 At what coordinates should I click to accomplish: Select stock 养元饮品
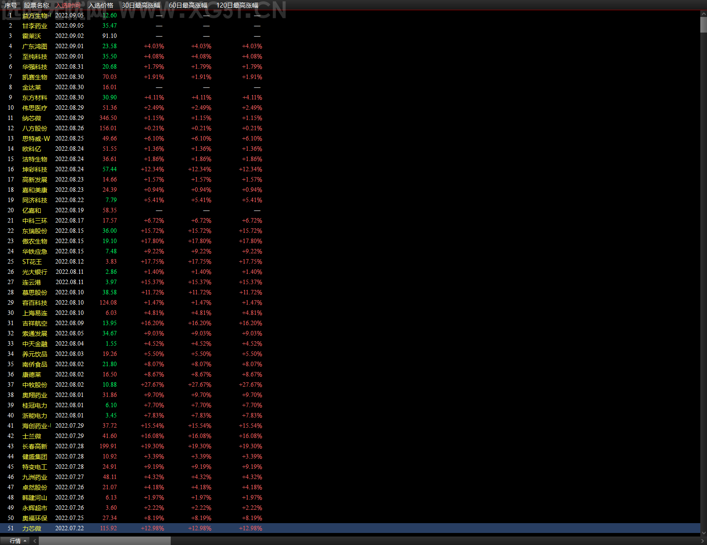pos(35,354)
